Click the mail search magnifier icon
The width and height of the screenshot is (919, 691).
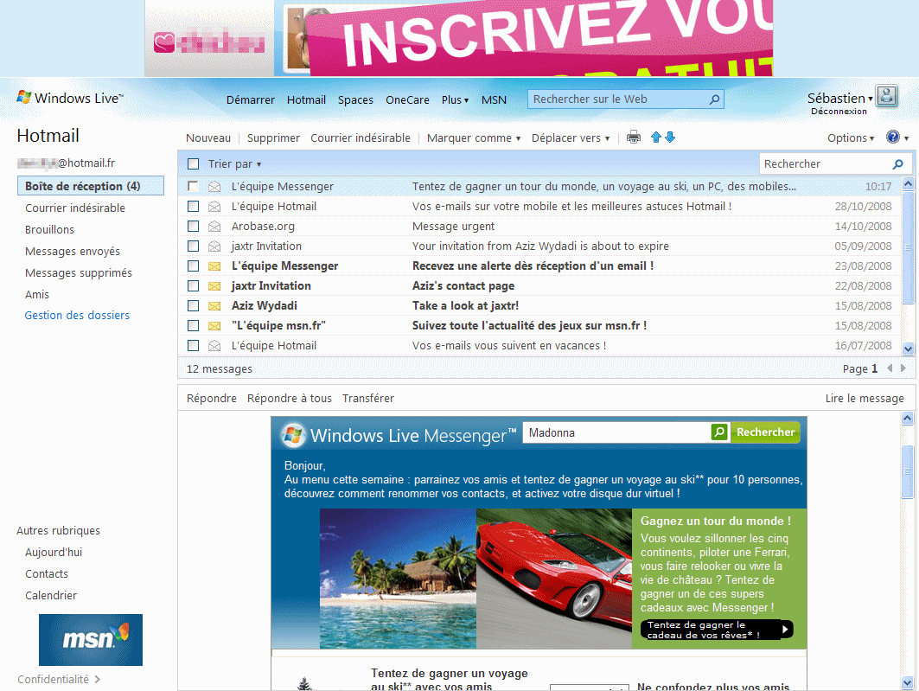coord(897,164)
